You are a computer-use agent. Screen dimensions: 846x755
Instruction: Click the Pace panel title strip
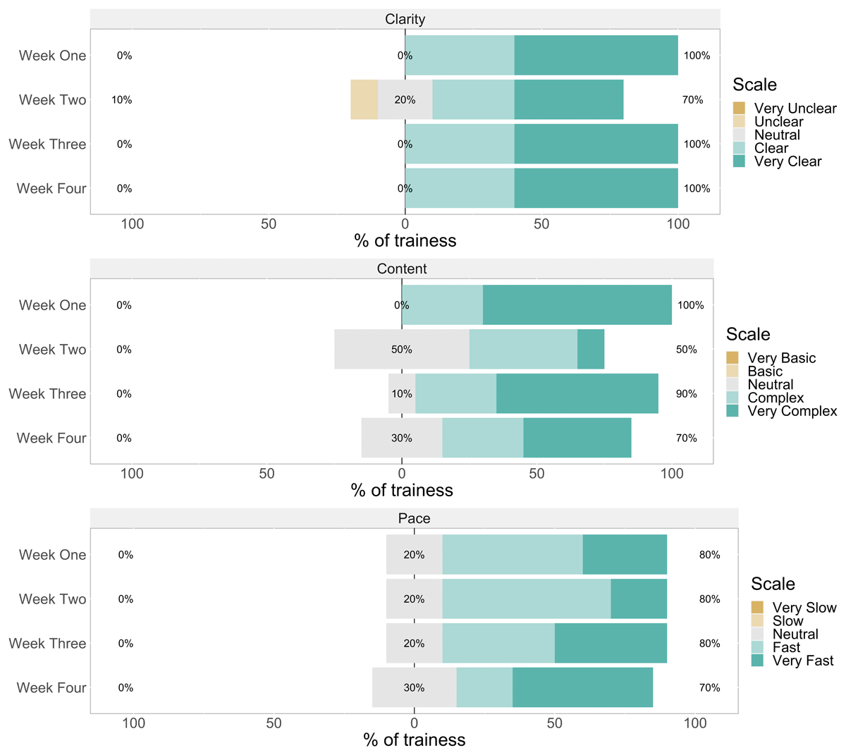pos(414,518)
